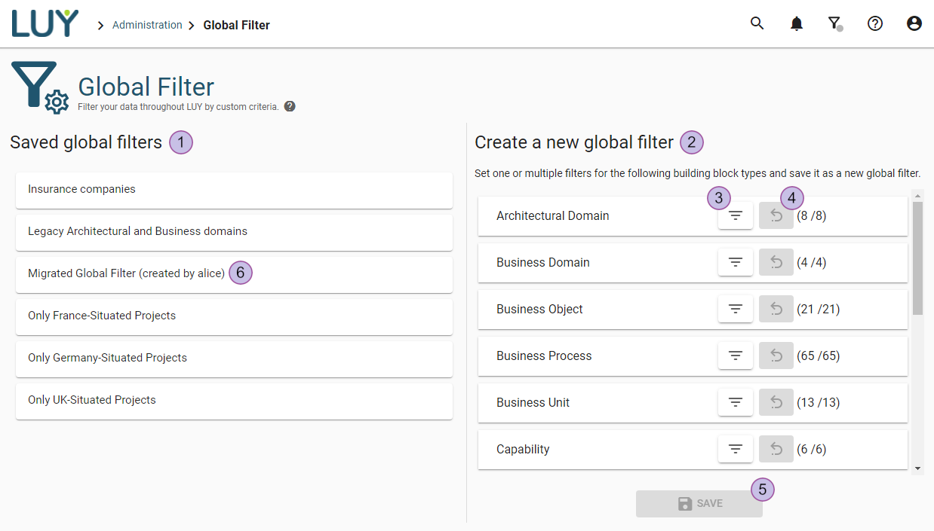Select Only France-Situated Projects filter
934x531 pixels.
(x=234, y=316)
